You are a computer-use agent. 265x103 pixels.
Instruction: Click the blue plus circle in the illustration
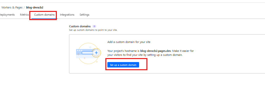[x=96, y=53]
